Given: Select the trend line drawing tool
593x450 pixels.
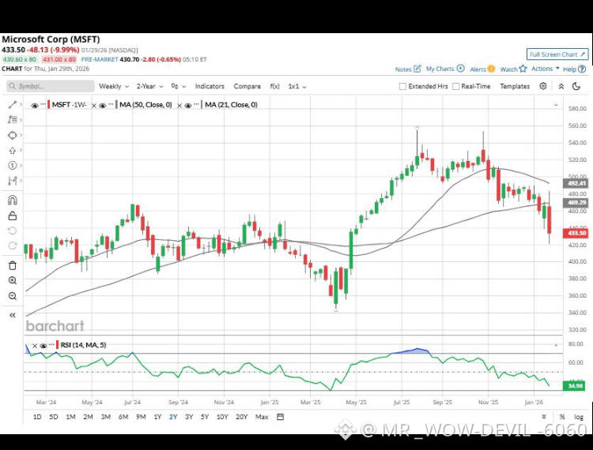Looking at the screenshot, I should click(12, 104).
